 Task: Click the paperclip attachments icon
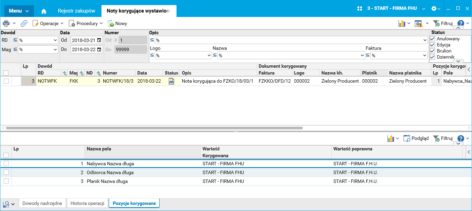24,23
